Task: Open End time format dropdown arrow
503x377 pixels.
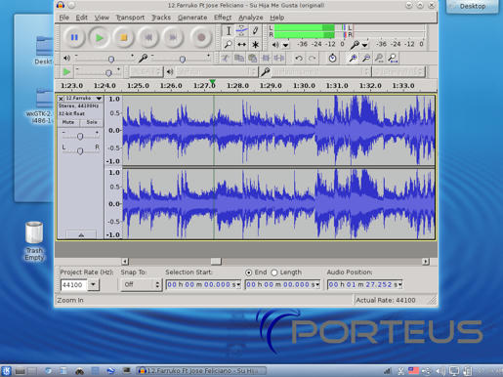Action: tap(317, 284)
